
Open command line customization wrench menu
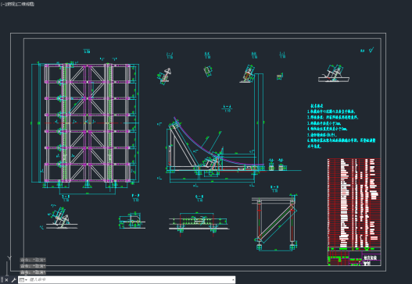[13, 280]
